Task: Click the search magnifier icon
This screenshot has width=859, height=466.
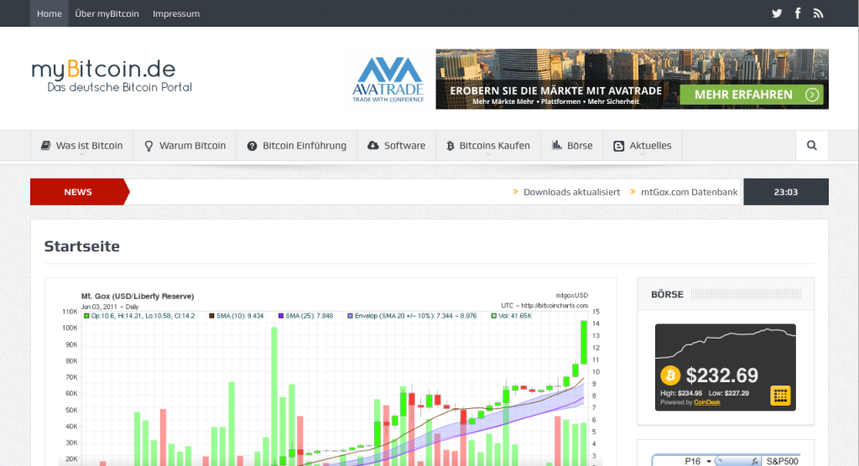Action: (812, 145)
